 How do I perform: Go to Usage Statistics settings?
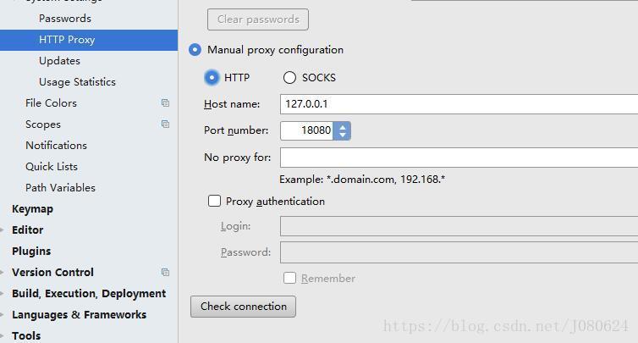[x=77, y=82]
